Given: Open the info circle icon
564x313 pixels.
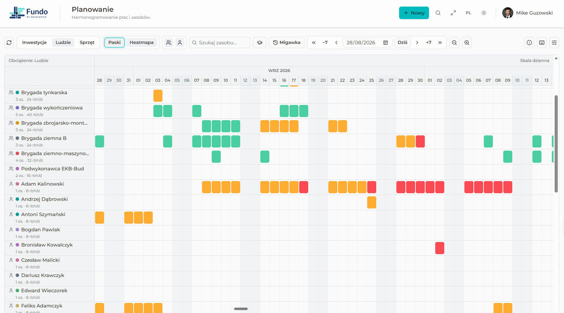Looking at the screenshot, I should 529,43.
